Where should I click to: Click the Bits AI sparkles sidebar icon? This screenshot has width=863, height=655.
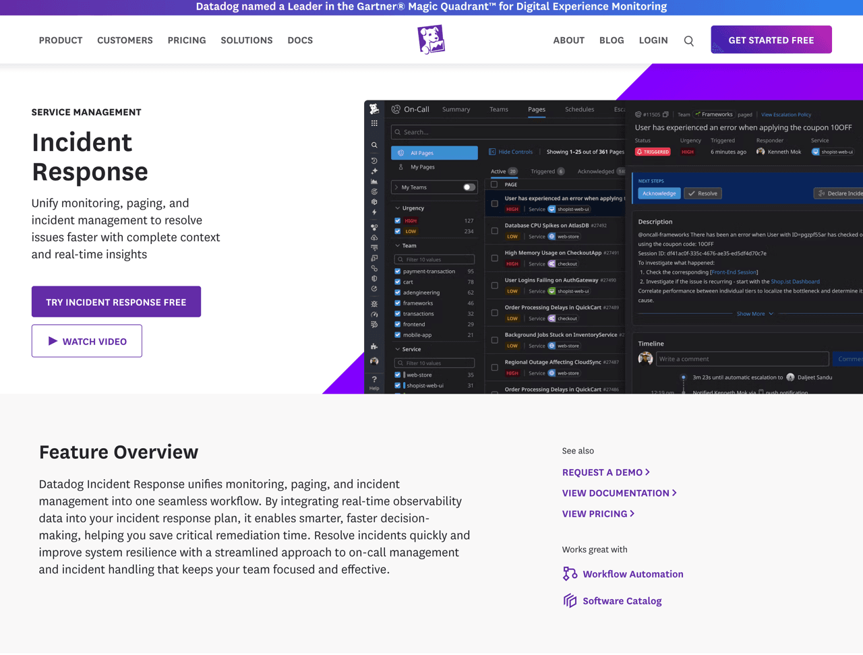374,170
